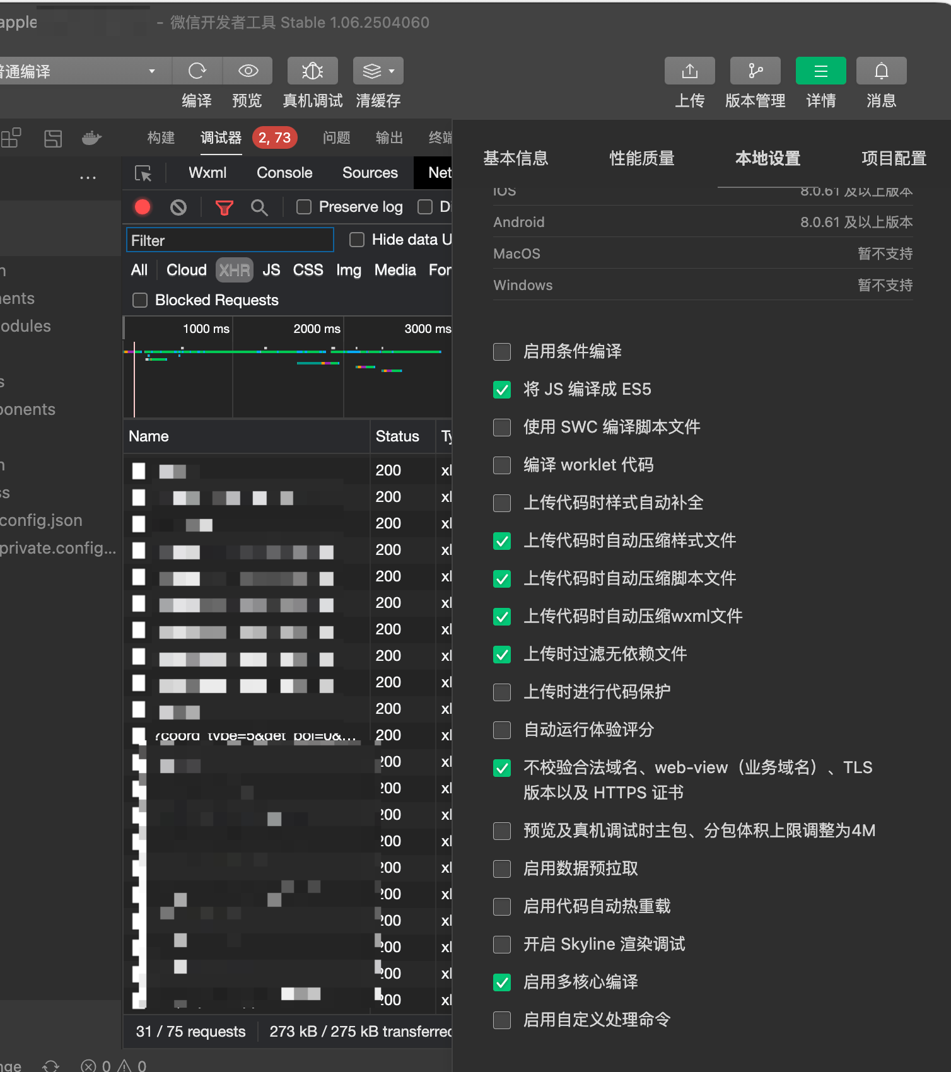Clear the network log icon
This screenshot has height=1072, width=951.
point(178,207)
